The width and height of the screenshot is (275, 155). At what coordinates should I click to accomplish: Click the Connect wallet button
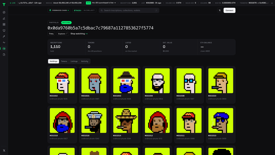229,11
